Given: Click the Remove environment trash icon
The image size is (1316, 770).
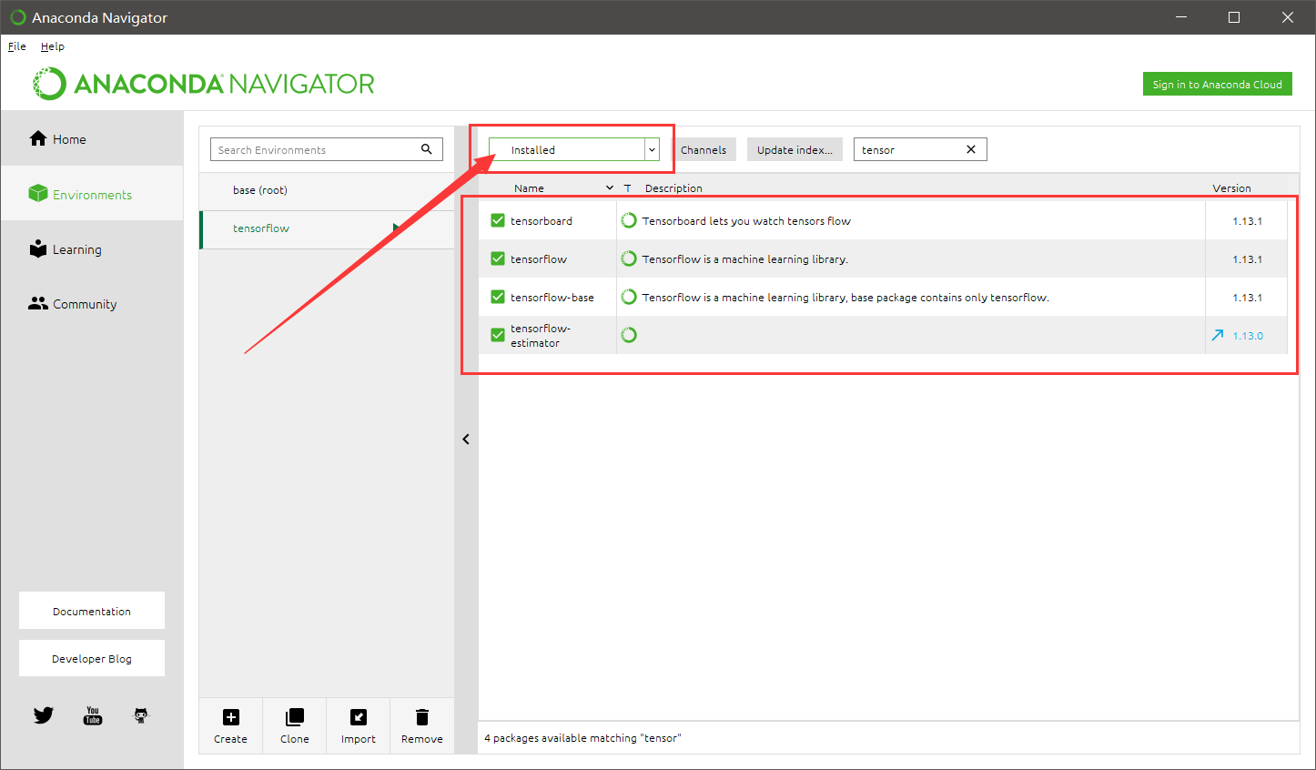Looking at the screenshot, I should click(x=421, y=717).
